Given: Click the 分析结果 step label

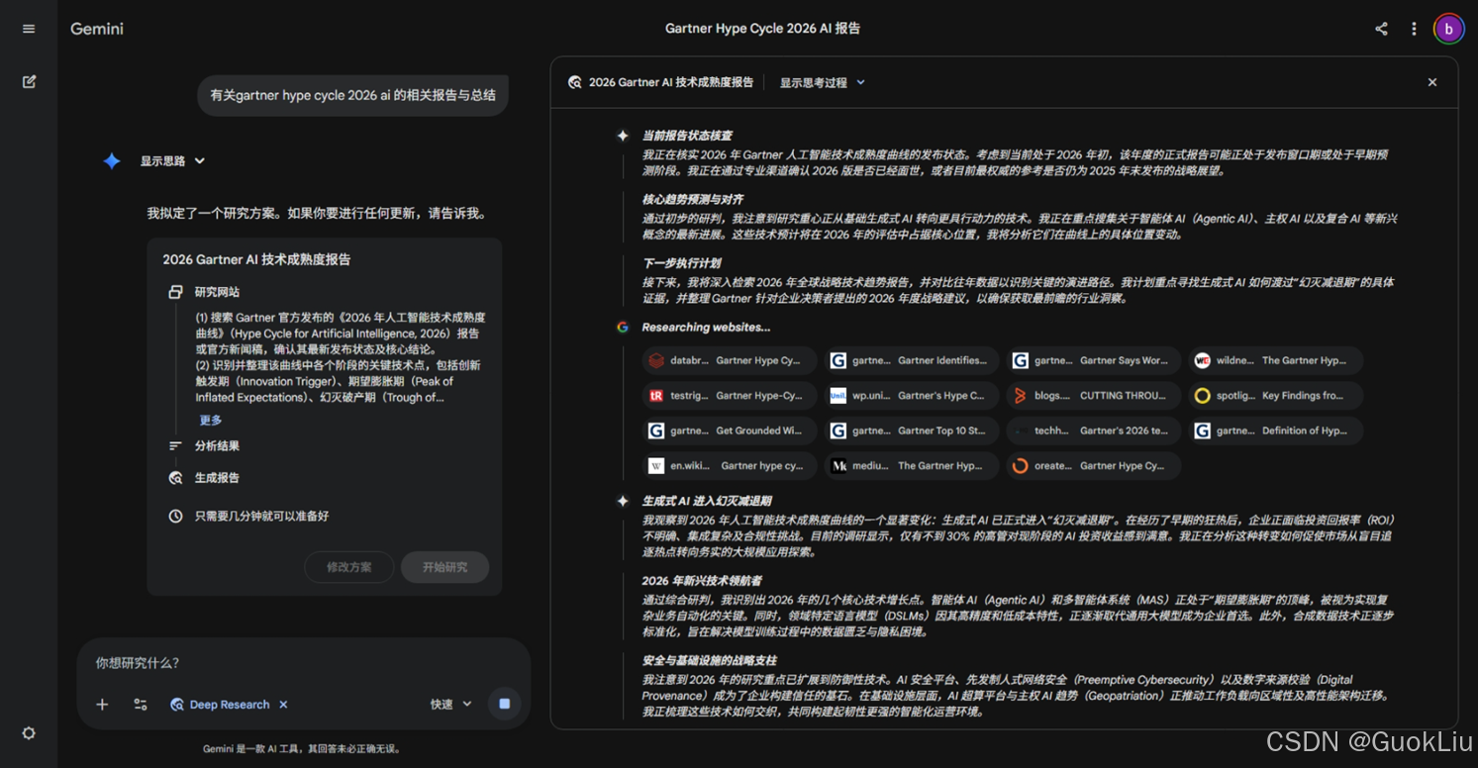Looking at the screenshot, I should (217, 446).
